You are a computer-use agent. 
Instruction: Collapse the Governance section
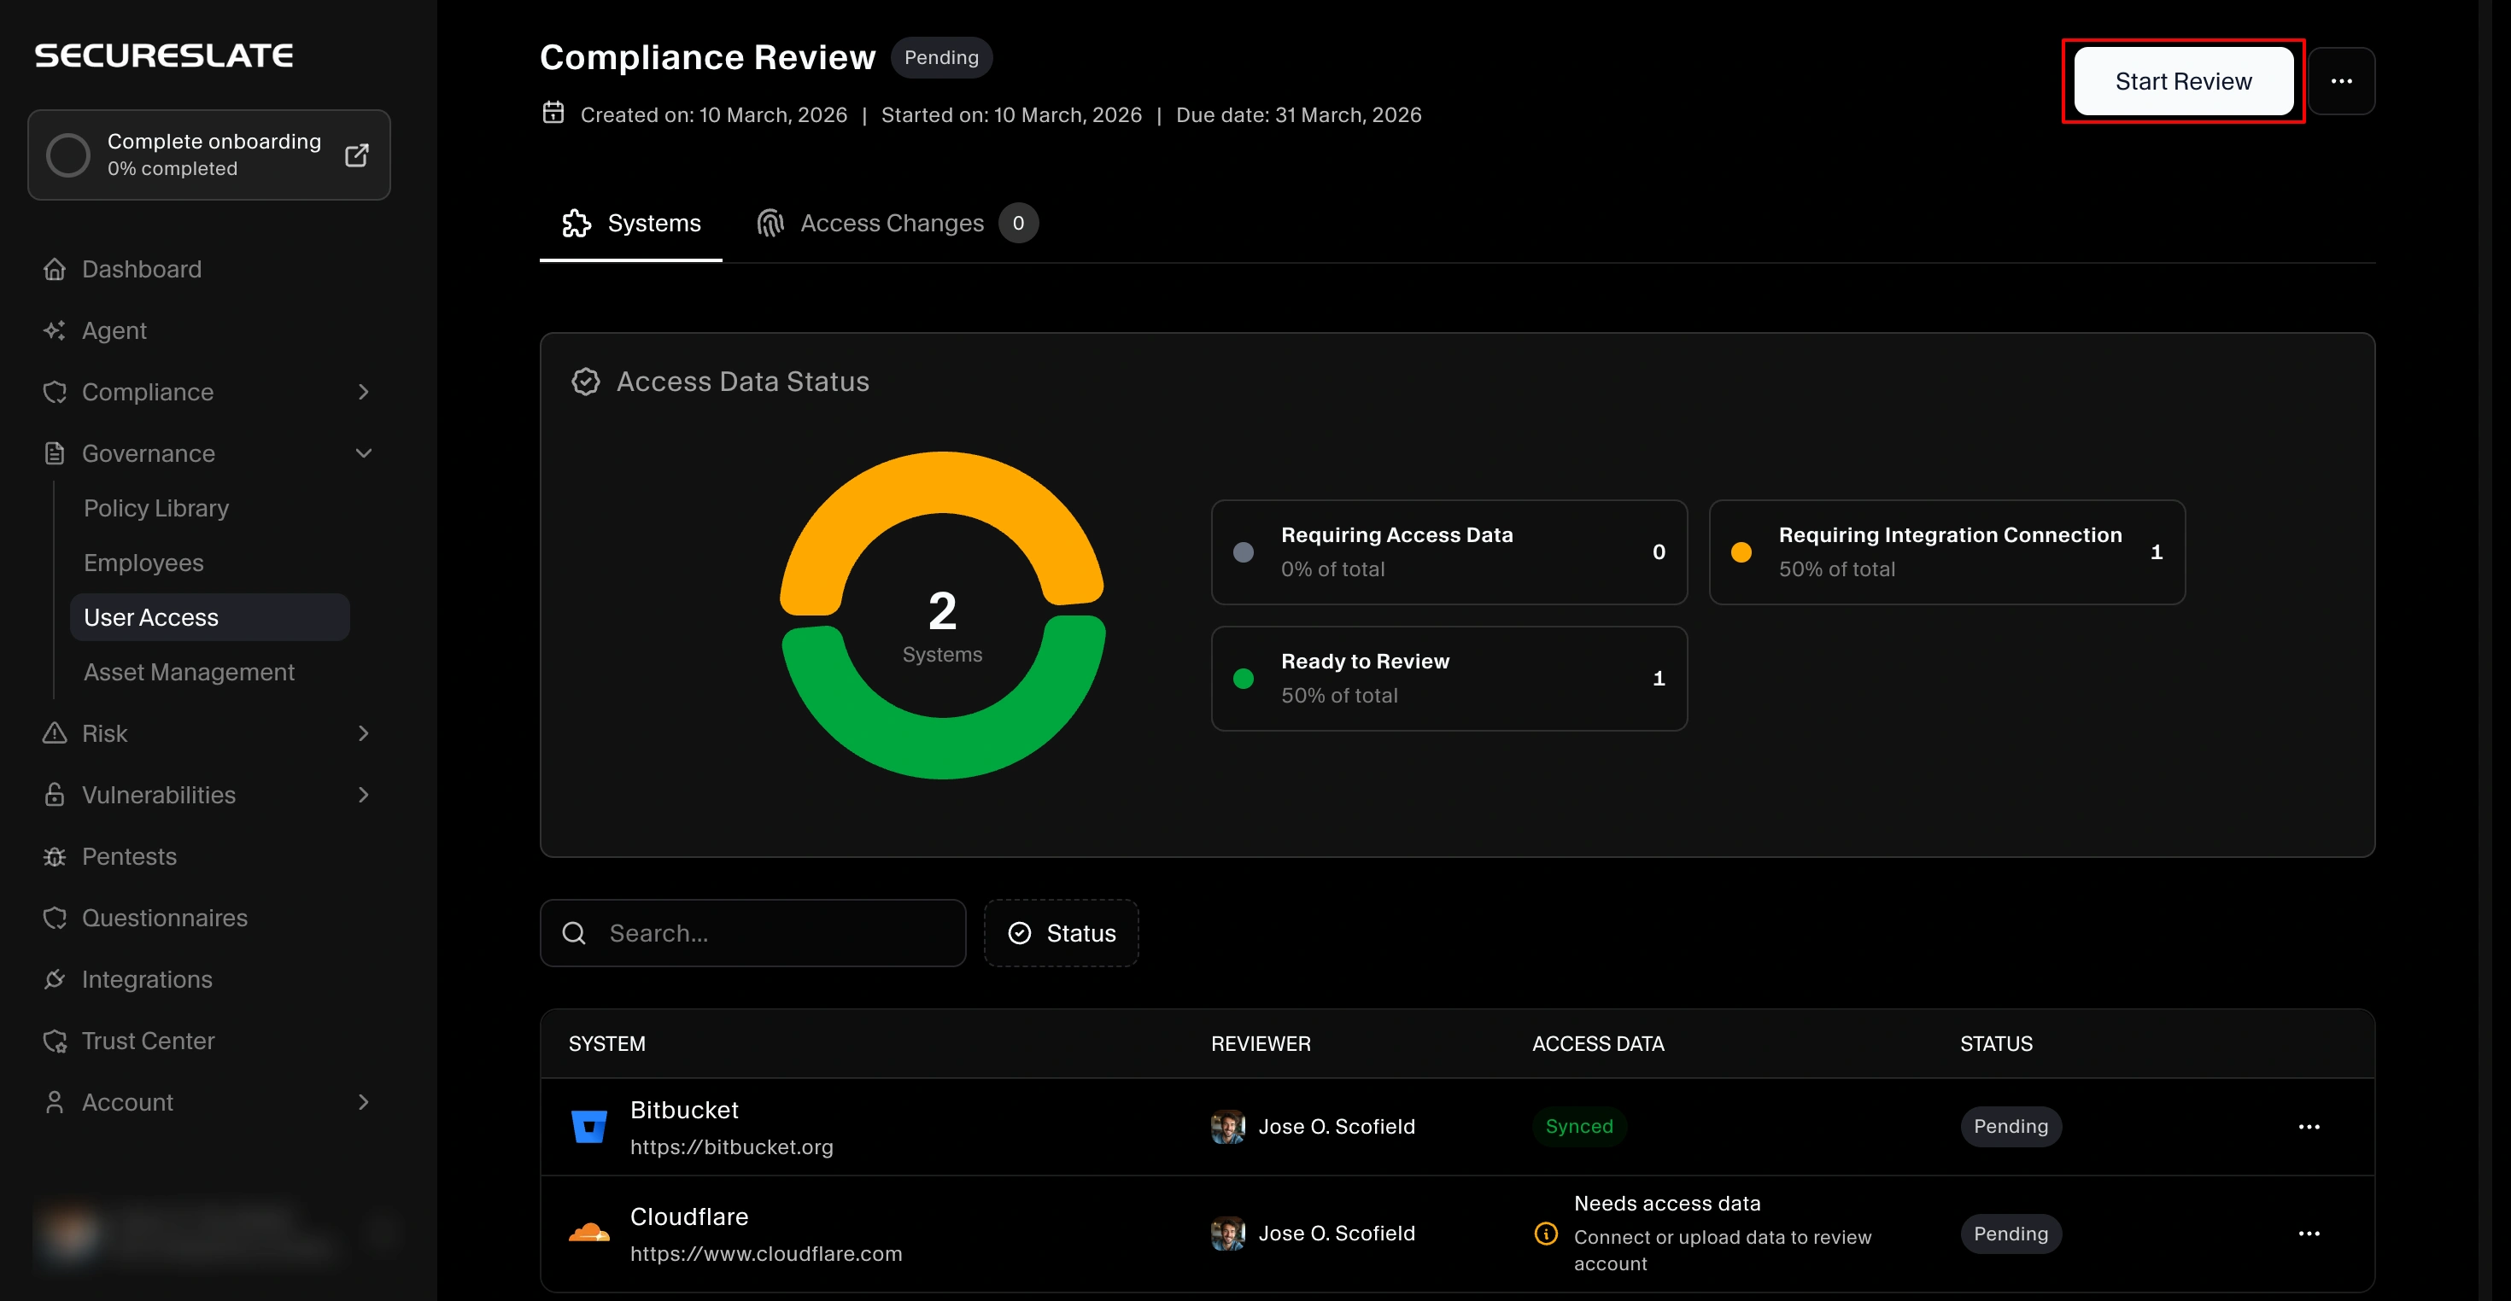point(364,453)
